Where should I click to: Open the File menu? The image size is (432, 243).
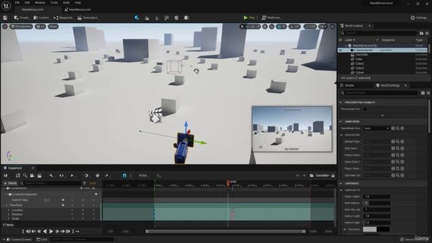tap(17, 3)
